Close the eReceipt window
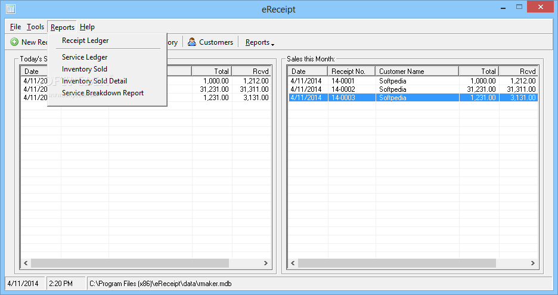 (x=540, y=7)
